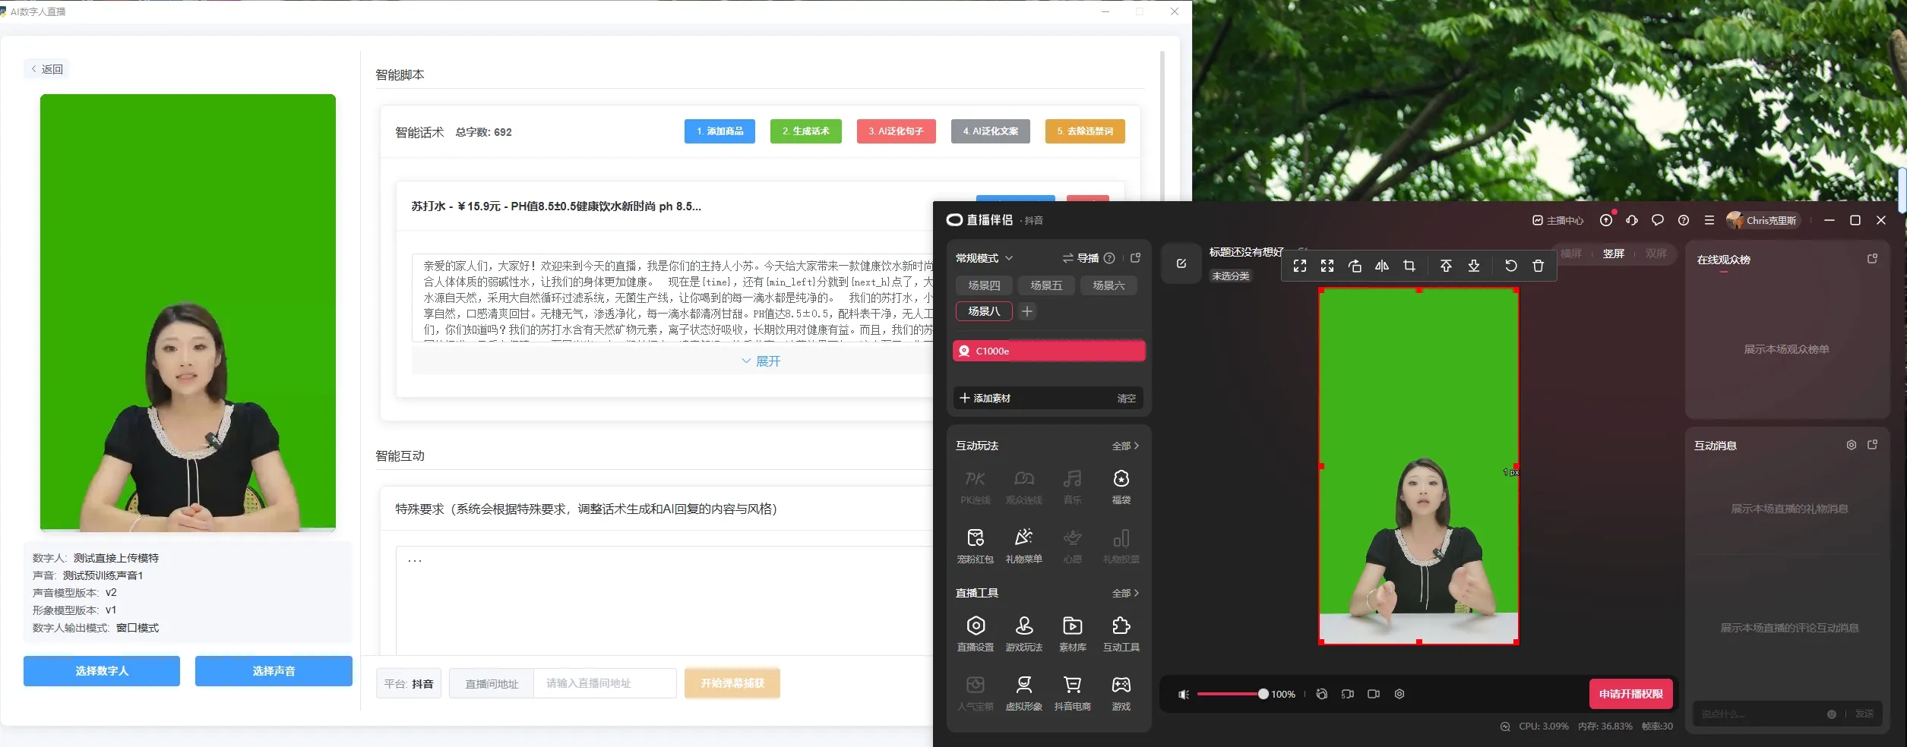Click the fit-to-screen icon in source toolbar
The image size is (1907, 747).
(1300, 266)
